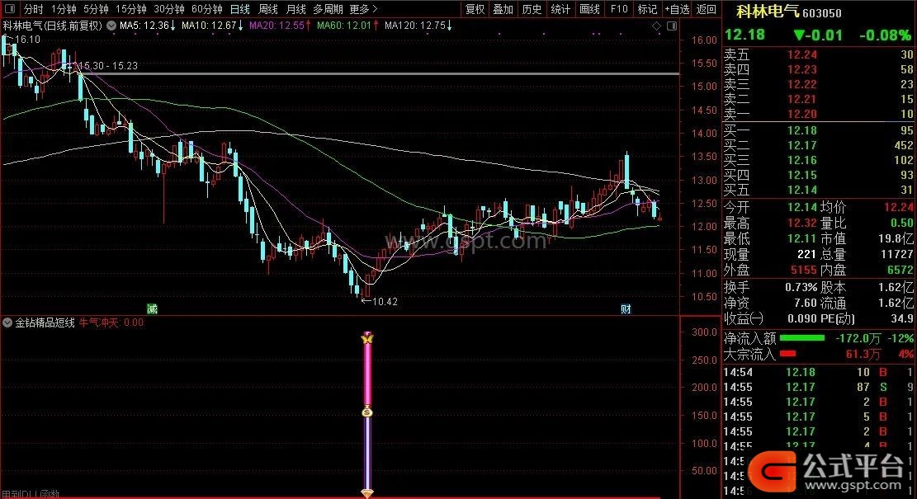Click the MA5: 12.36 label
This screenshot has width=917, height=499.
coord(148,26)
